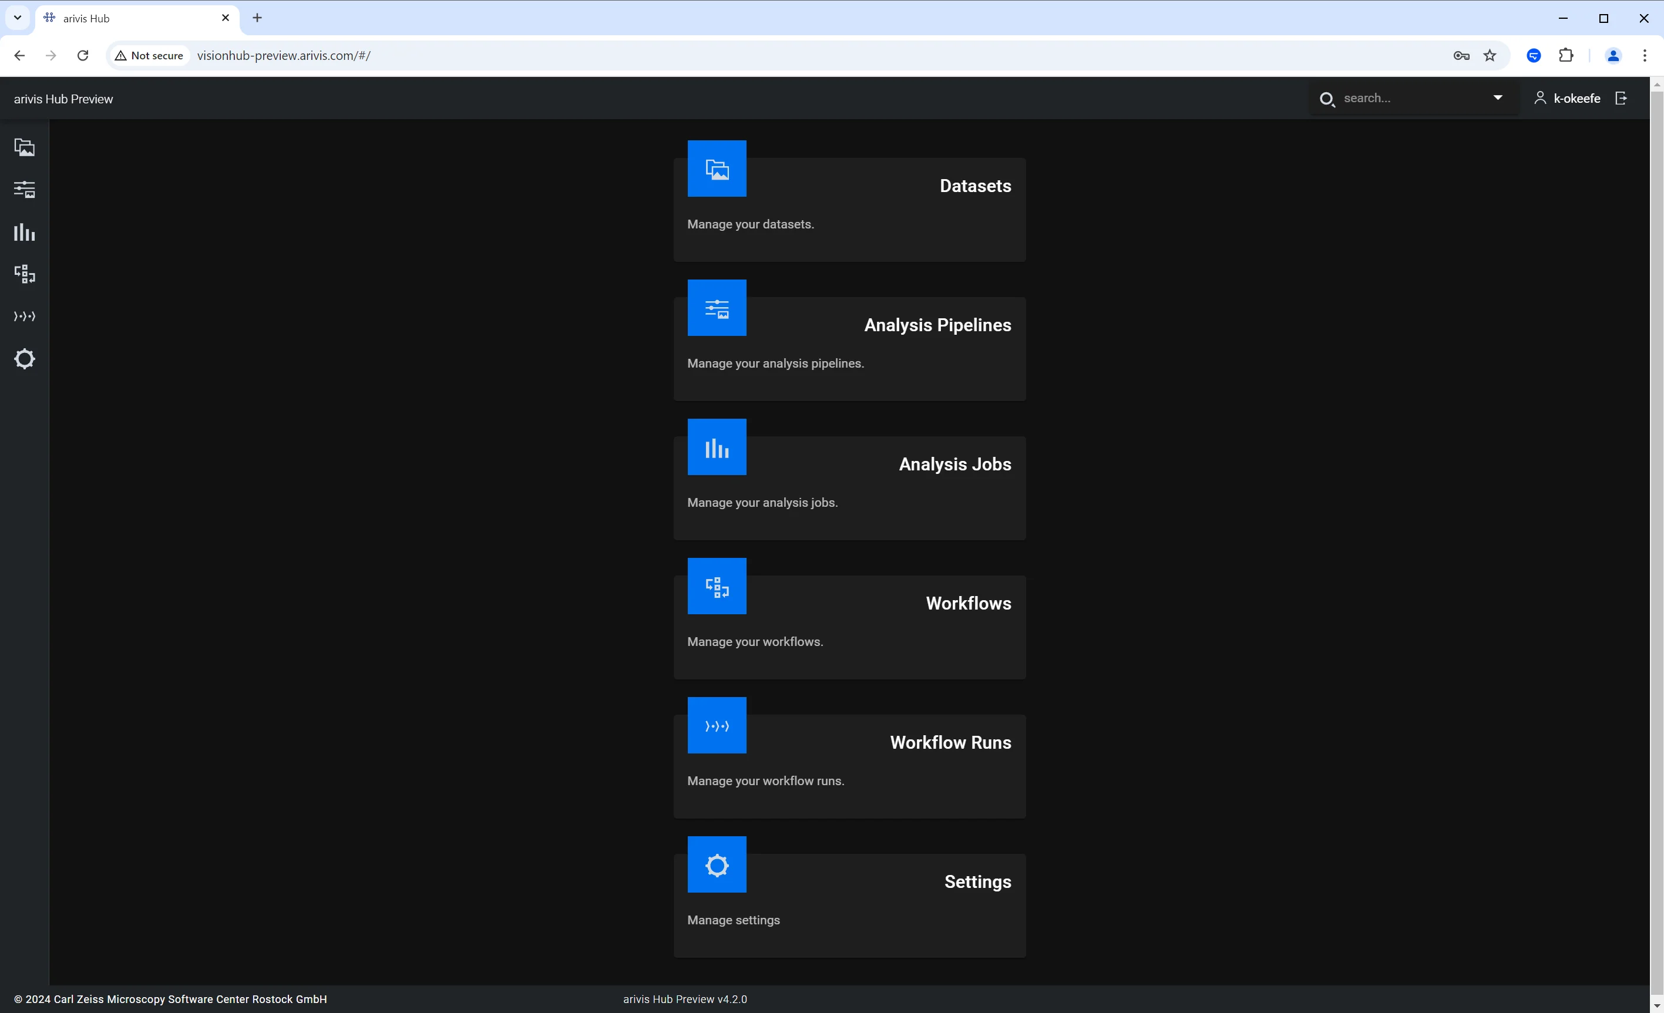Open Workflows via sidebar flowchart icon
1664x1013 pixels.
[x=24, y=274]
